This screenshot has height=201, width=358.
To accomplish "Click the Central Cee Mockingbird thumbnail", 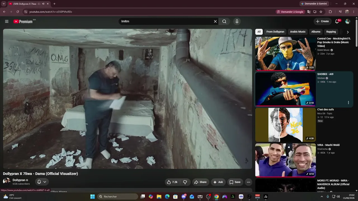I will click(285, 54).
